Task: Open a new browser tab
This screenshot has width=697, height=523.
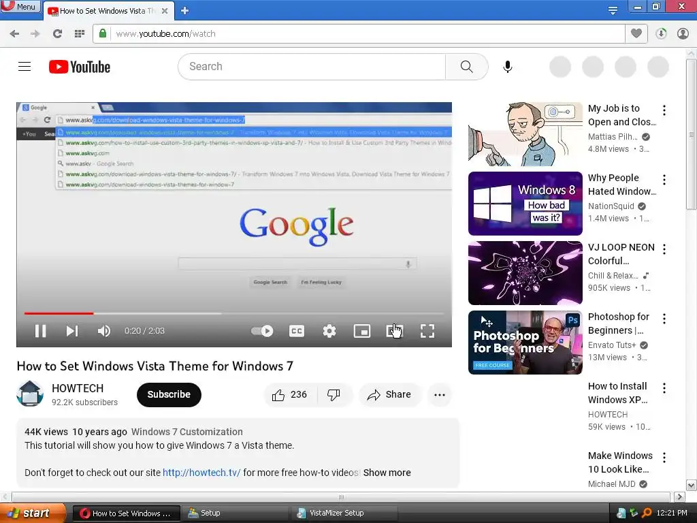Action: coord(185,11)
